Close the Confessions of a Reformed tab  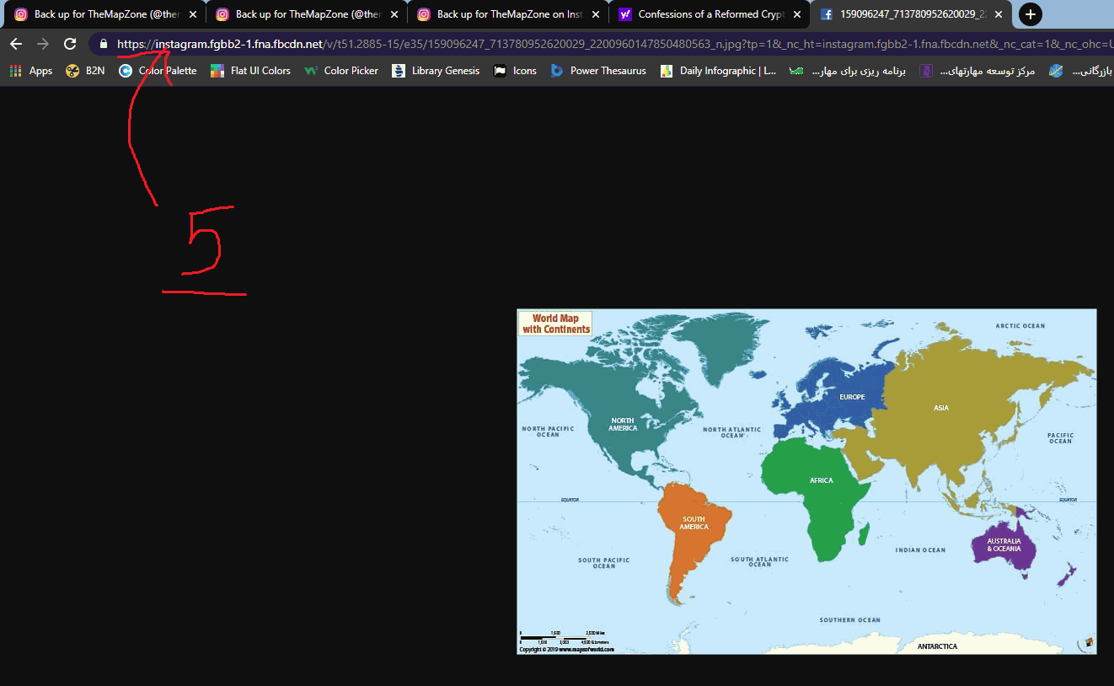pyautogui.click(x=796, y=14)
